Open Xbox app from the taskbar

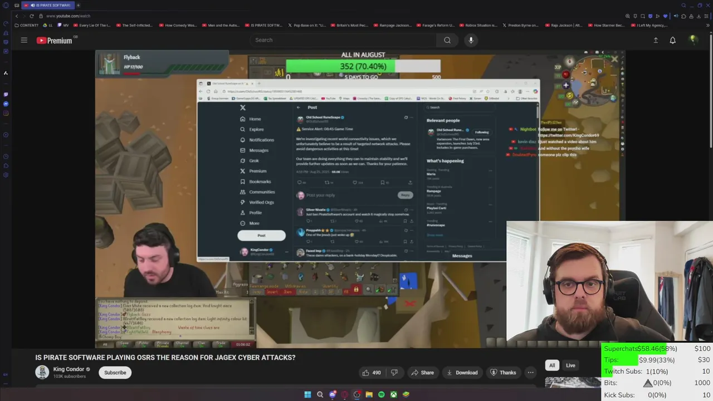(393, 394)
